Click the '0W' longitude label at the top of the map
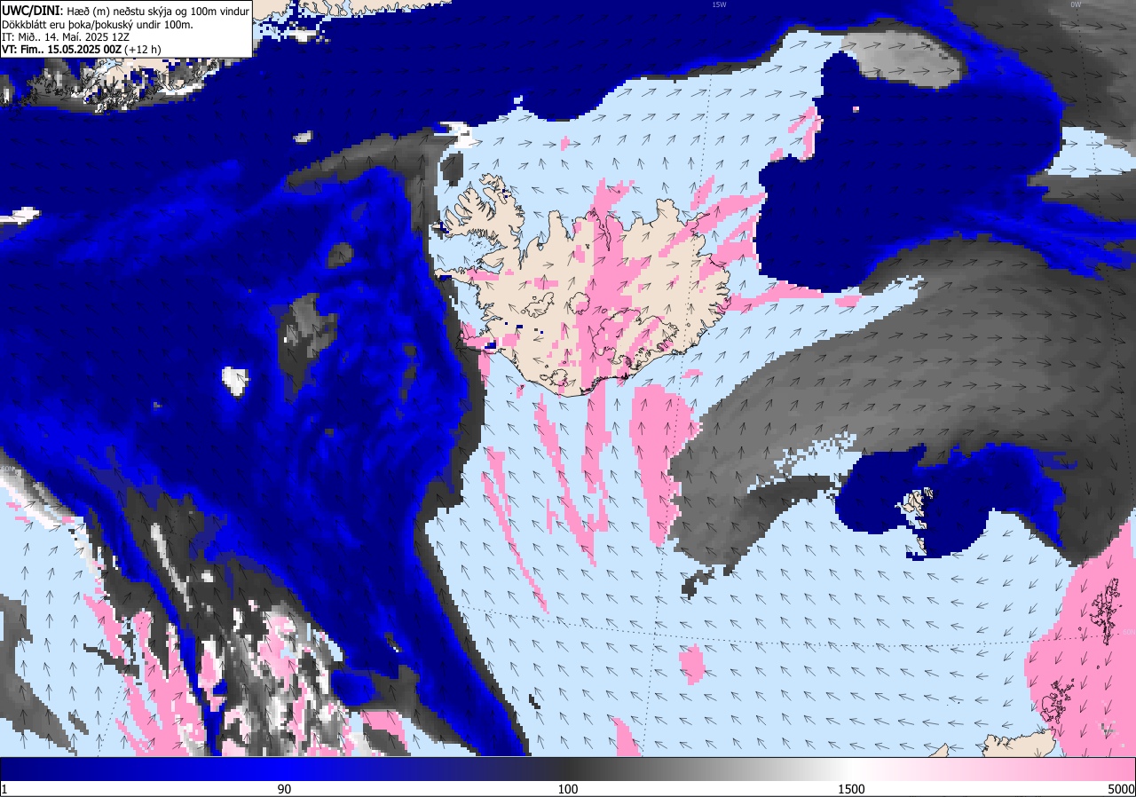The height and width of the screenshot is (797, 1136). pyautogui.click(x=1075, y=4)
